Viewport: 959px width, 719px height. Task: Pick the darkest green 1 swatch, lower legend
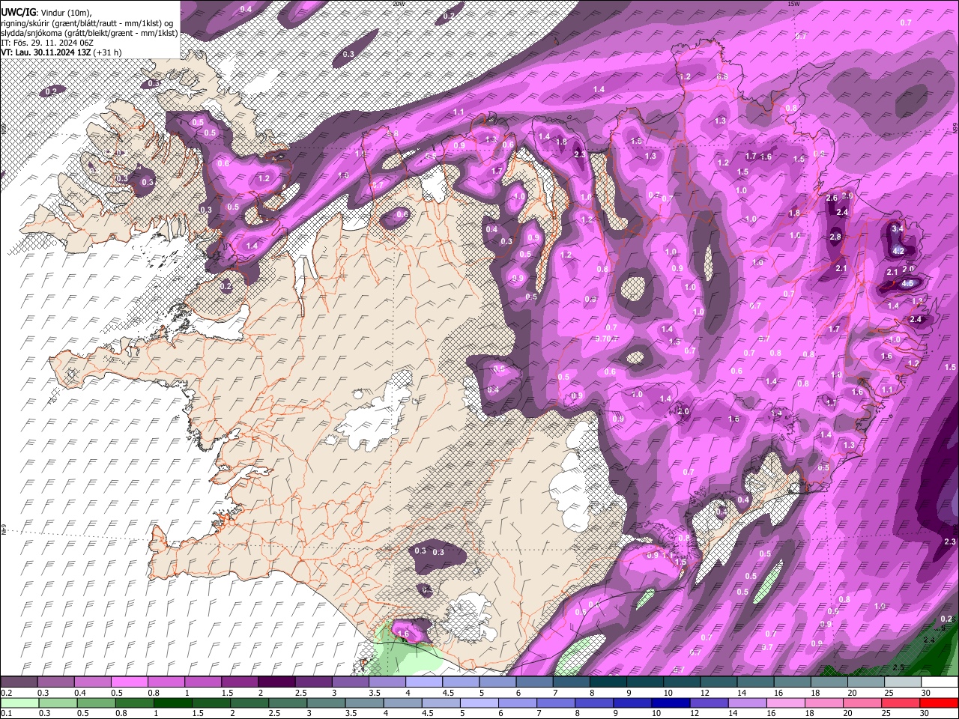click(x=172, y=703)
